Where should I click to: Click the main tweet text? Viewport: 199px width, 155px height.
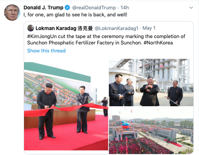tap(75, 15)
